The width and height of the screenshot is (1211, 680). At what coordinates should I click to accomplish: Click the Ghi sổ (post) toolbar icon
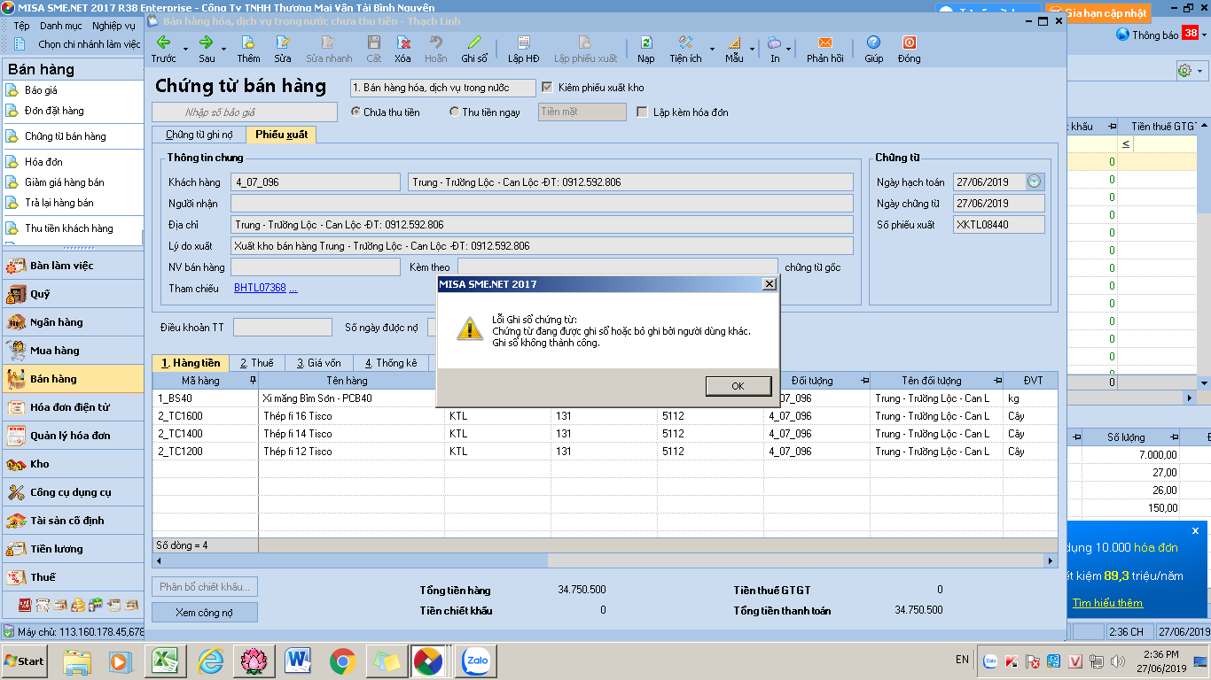(474, 42)
